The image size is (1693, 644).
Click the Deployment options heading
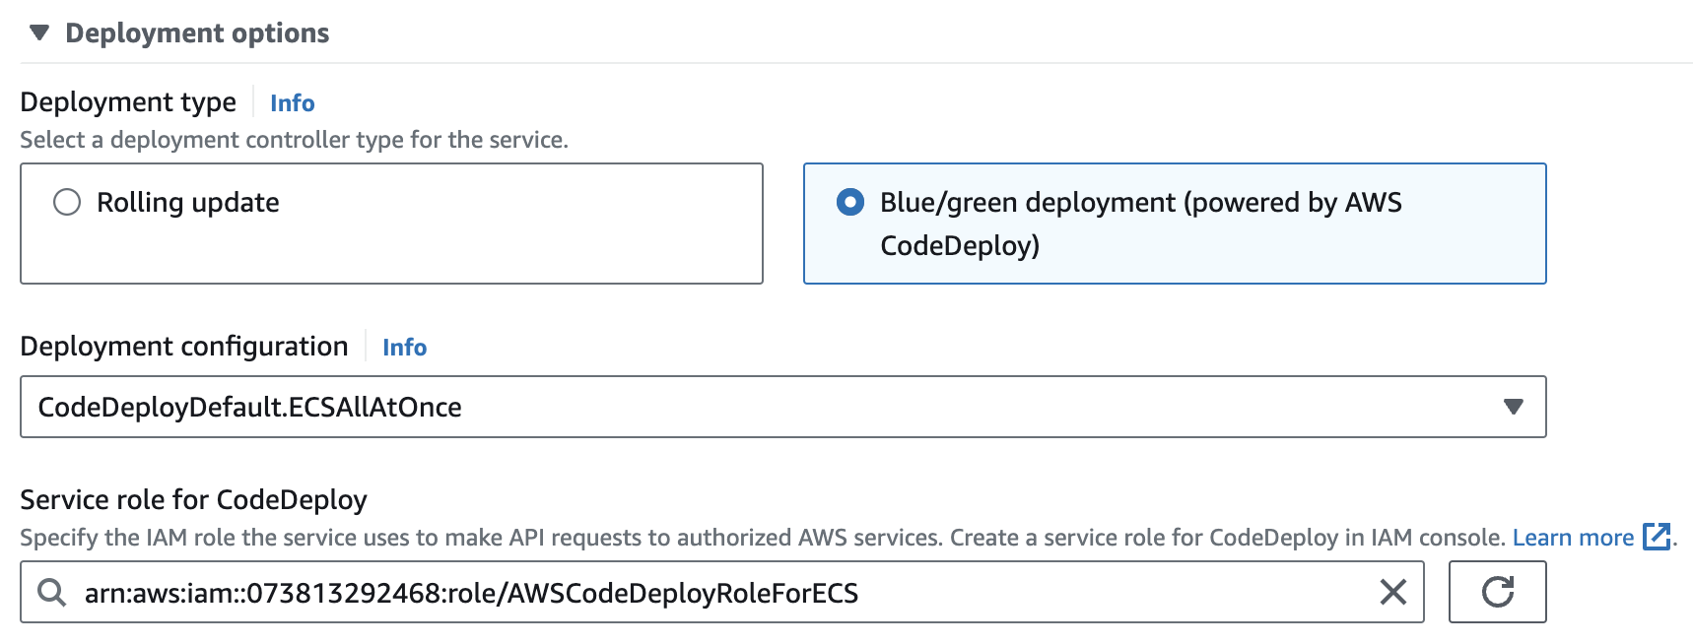[x=197, y=32]
